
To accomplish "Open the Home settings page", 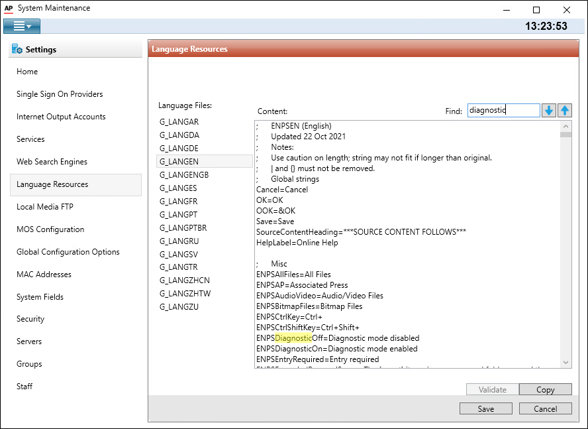I will pos(27,72).
